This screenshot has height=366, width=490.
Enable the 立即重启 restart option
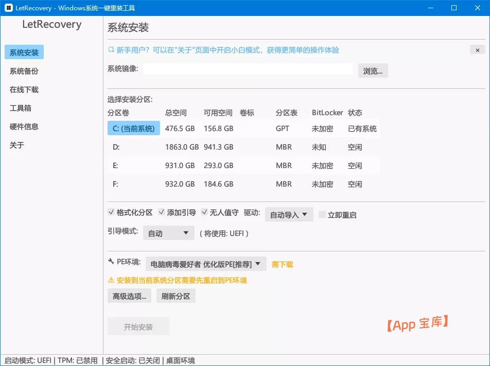click(323, 214)
